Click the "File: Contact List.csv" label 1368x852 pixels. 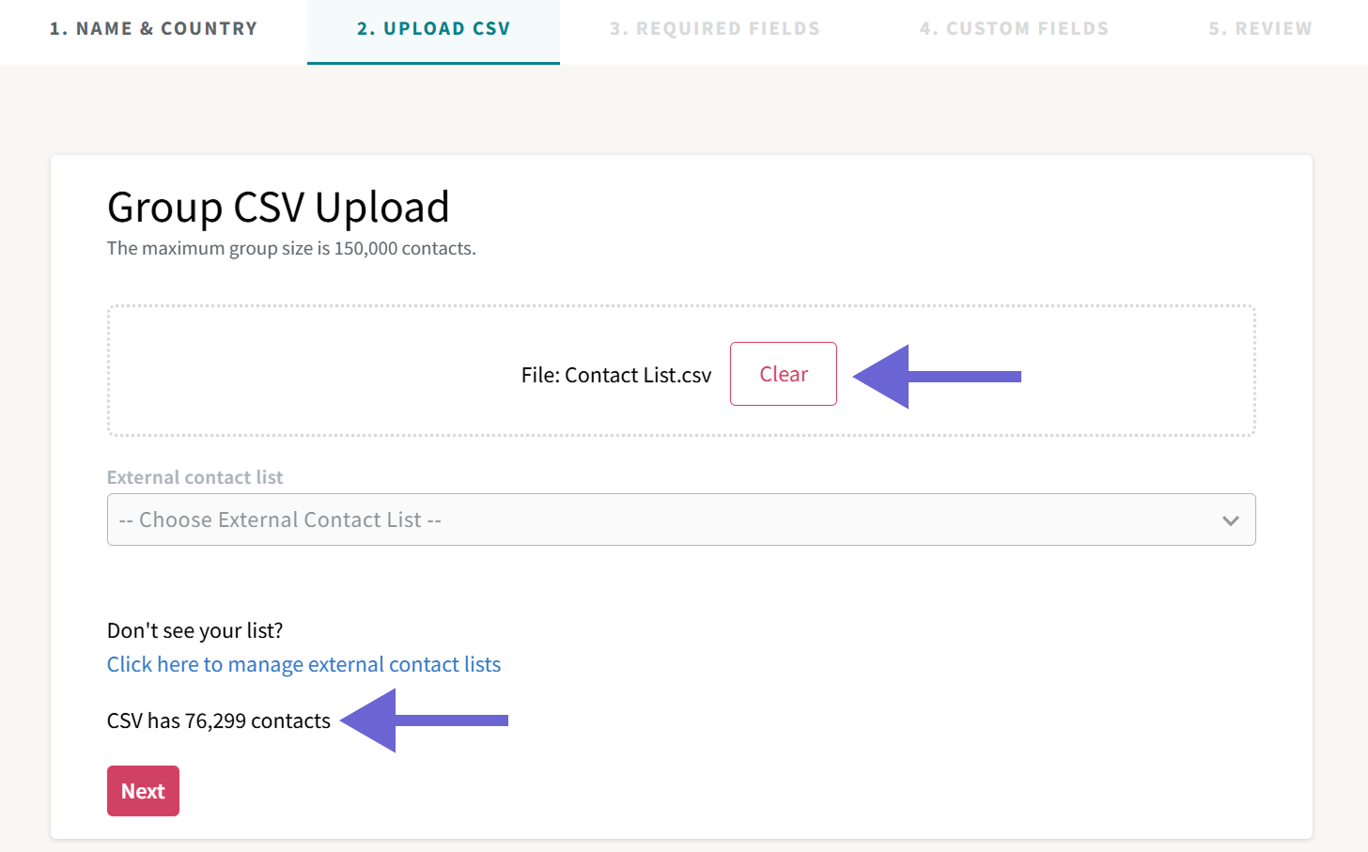point(615,374)
